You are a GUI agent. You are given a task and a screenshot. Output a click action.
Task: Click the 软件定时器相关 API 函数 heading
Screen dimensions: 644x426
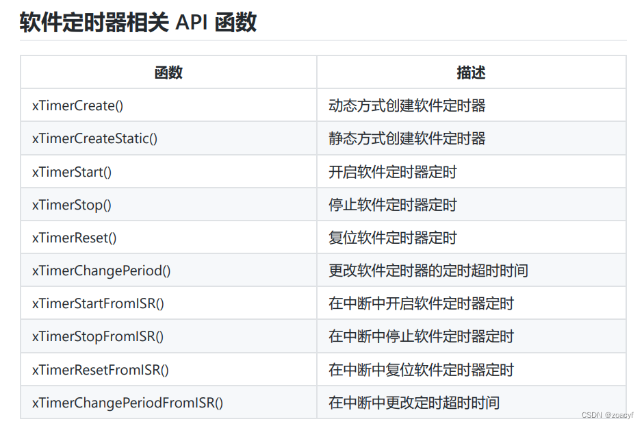[x=138, y=22]
